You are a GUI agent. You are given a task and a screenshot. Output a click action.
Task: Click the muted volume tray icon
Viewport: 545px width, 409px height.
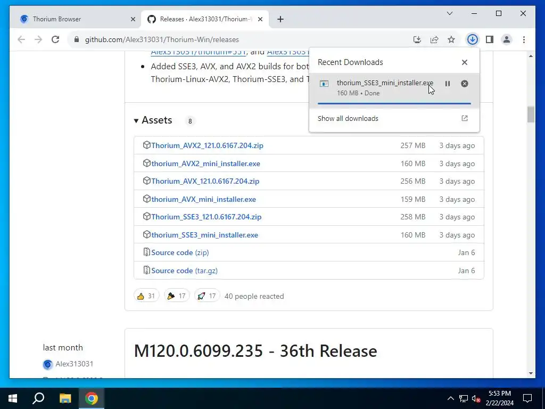476,398
